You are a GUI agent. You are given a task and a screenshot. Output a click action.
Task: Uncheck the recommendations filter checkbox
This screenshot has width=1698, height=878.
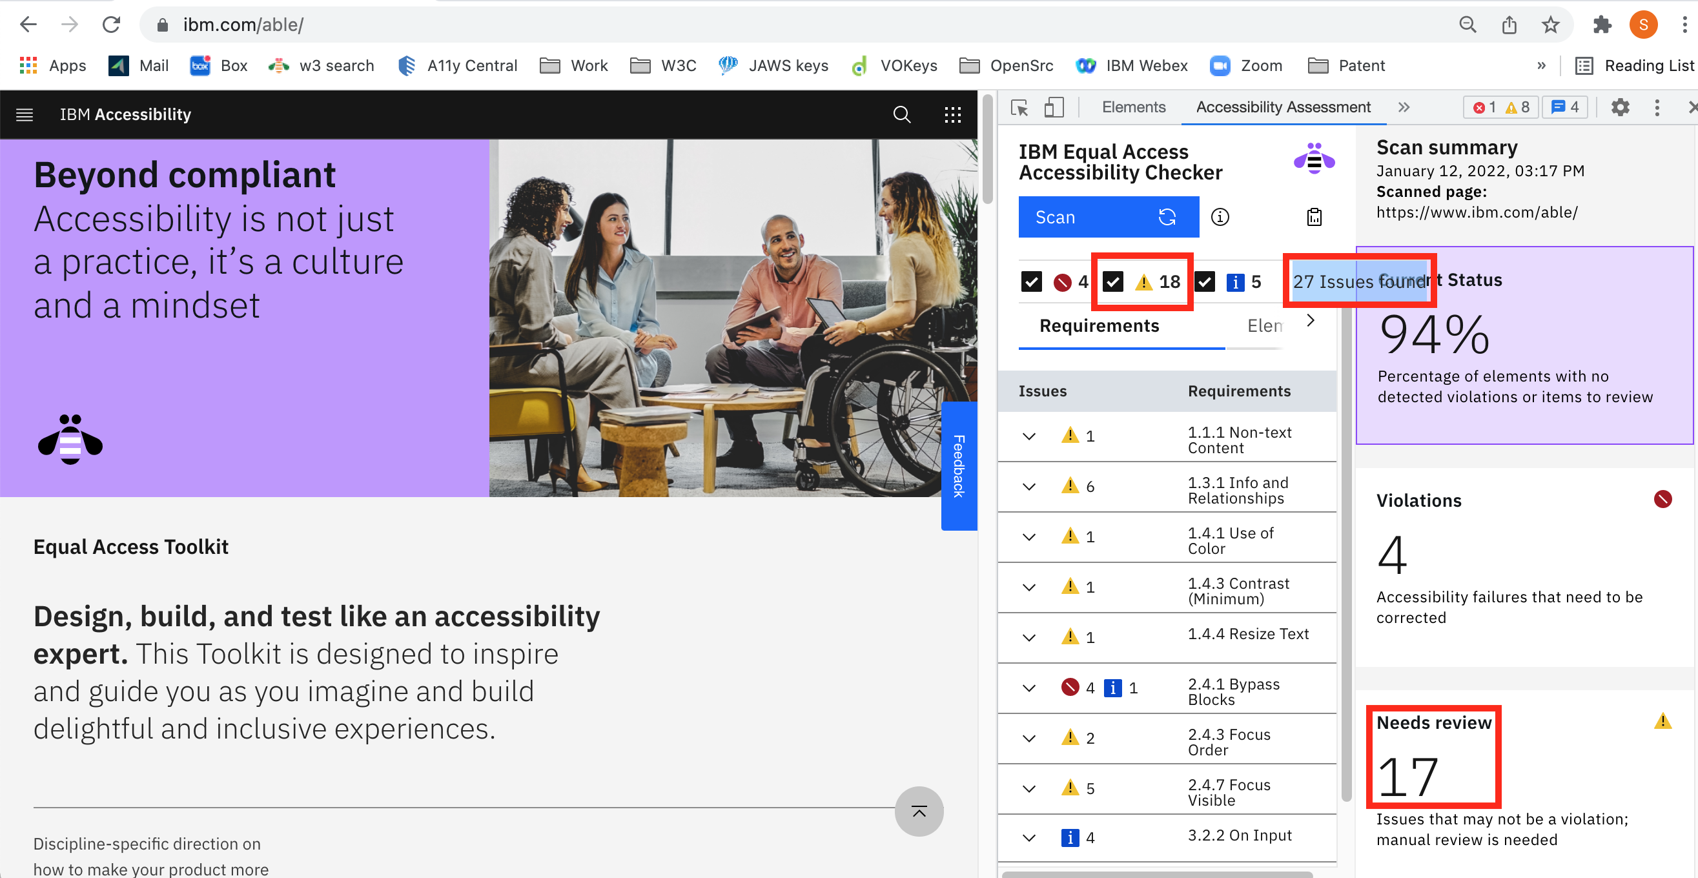[1205, 282]
